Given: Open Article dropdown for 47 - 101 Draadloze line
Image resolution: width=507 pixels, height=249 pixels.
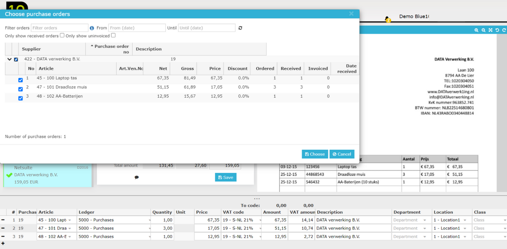Looking at the screenshot, I should [x=70, y=228].
